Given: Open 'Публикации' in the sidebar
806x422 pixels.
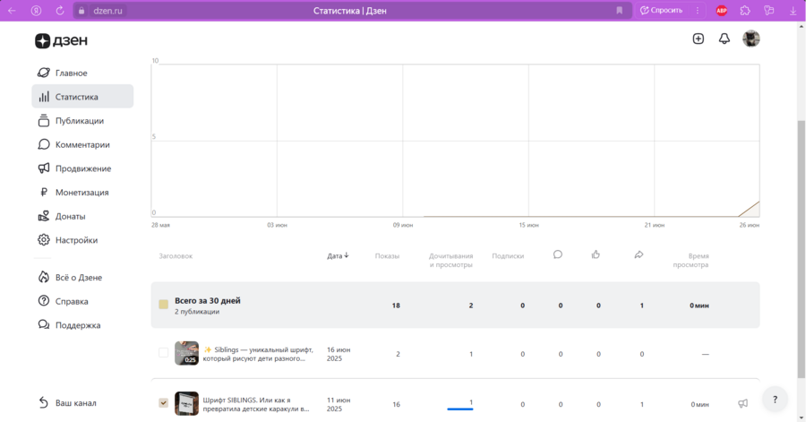Looking at the screenshot, I should click(x=79, y=120).
